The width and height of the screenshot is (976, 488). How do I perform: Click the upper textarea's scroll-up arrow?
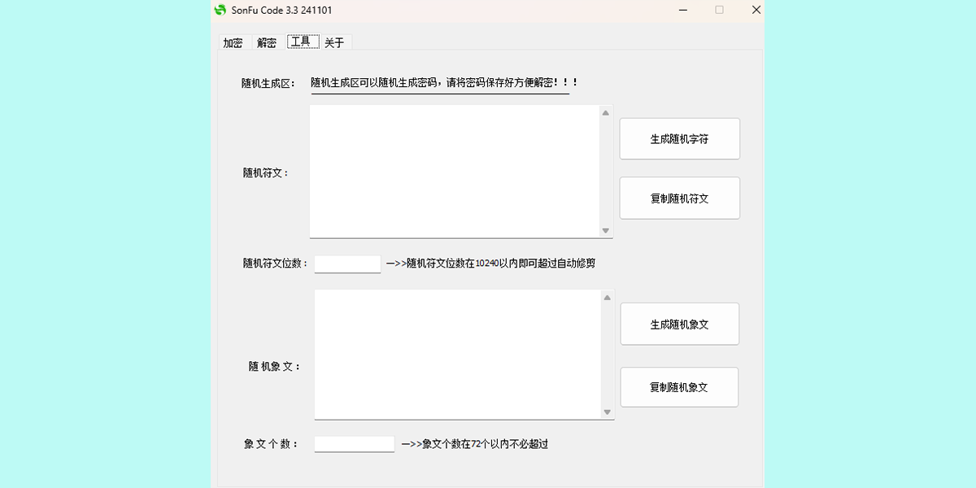(605, 113)
